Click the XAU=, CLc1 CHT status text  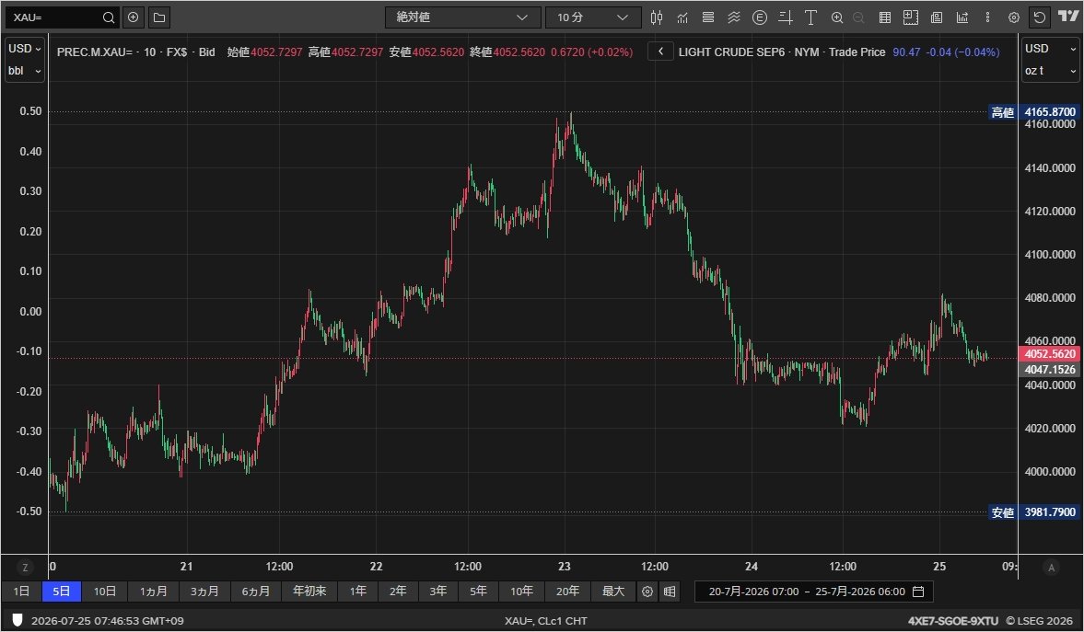546,620
